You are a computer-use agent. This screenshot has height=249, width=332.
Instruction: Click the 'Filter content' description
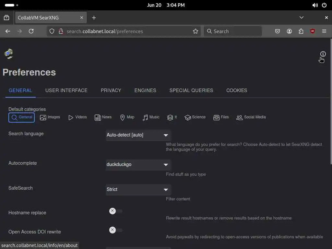tap(178, 199)
